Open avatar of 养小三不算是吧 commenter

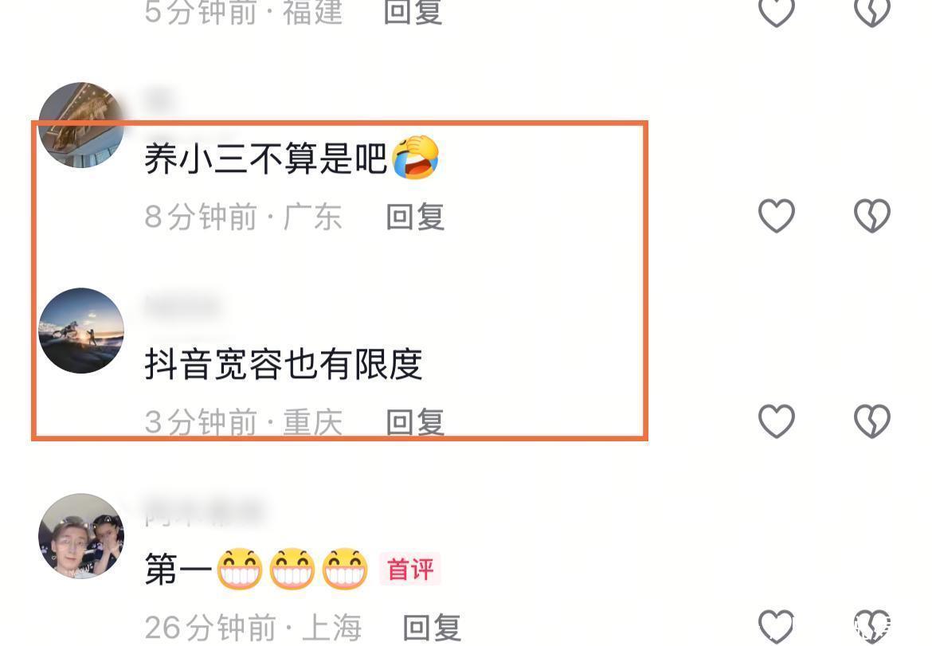pos(81,125)
